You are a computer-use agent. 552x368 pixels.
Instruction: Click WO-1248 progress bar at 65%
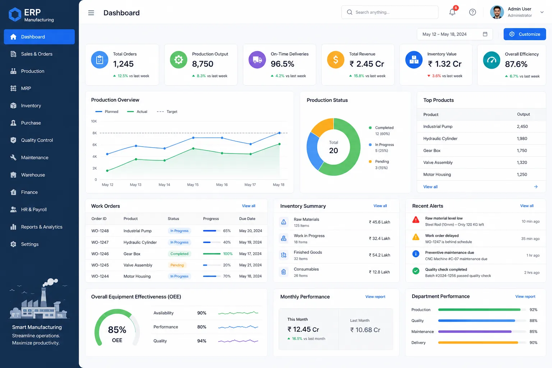click(212, 231)
